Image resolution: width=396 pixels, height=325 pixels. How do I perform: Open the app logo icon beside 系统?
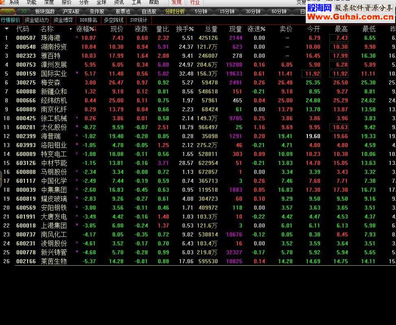(x=2, y=2)
